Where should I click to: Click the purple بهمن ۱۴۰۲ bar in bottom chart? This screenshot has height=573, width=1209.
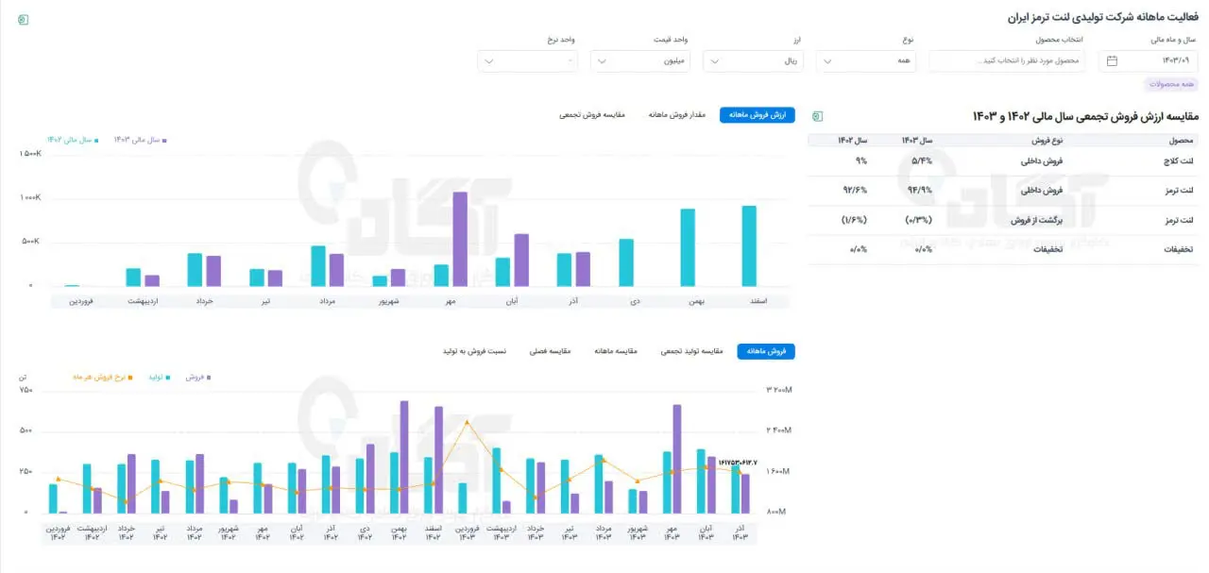[x=404, y=457]
